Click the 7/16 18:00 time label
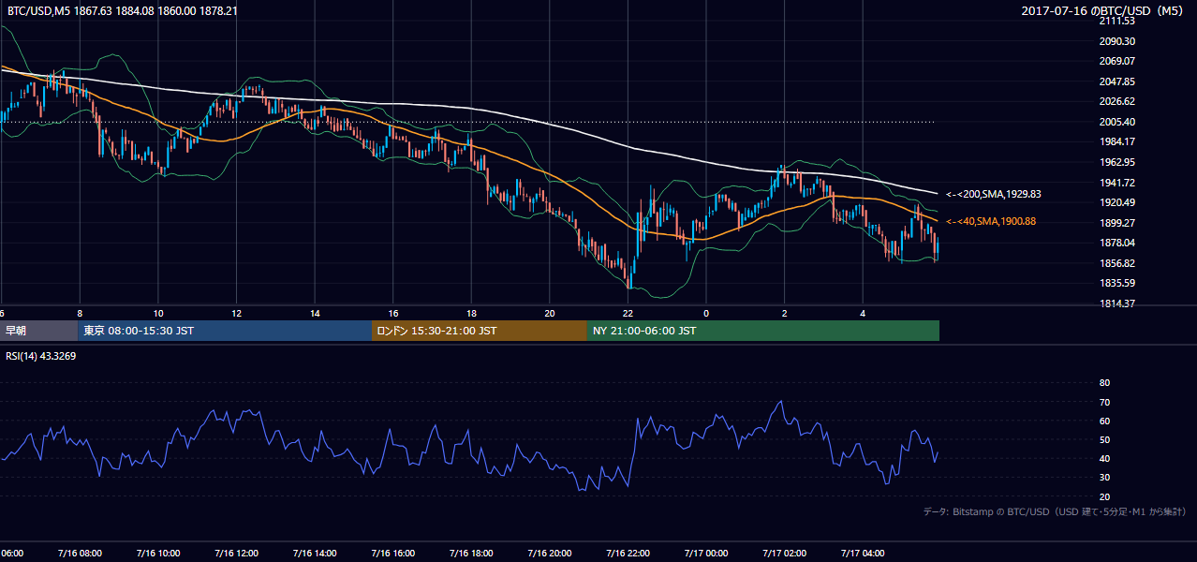The height and width of the screenshot is (562, 1197). pos(471,554)
